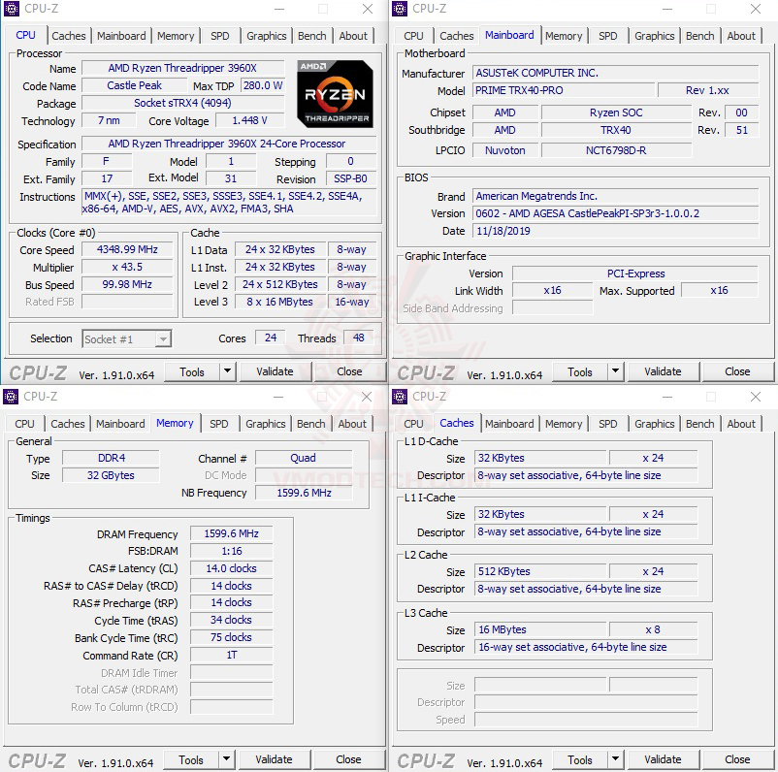Click the Validate button in the CPU window
Viewport: 778px width, 772px height.
pyautogui.click(x=276, y=371)
